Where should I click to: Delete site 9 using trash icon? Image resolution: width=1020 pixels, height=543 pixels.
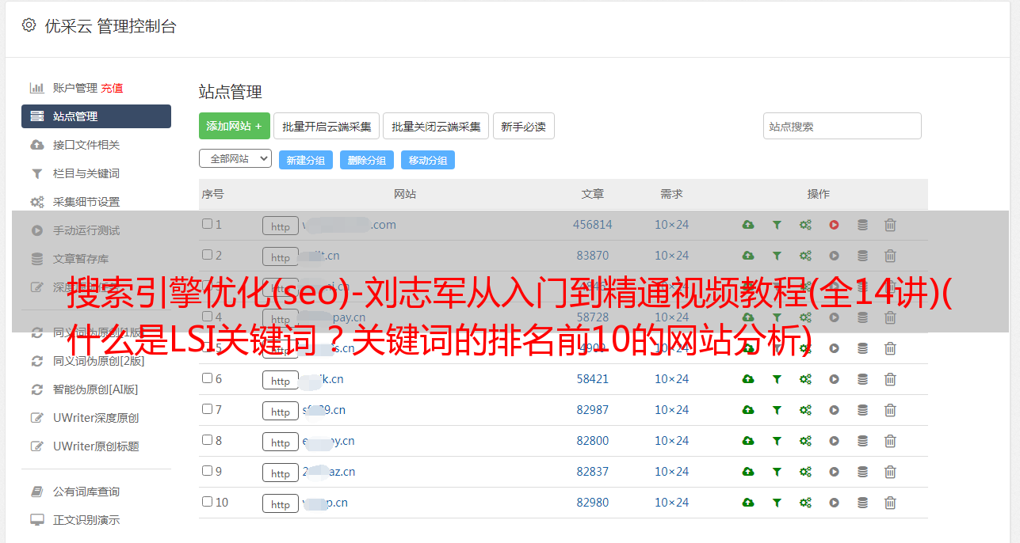click(x=890, y=472)
